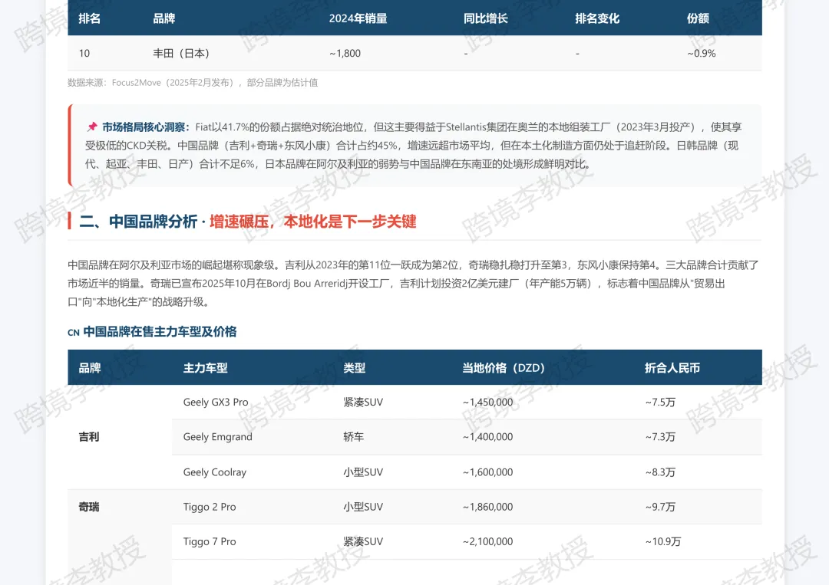The width and height of the screenshot is (829, 585).
Task: Click the rank 10 cell in the Toyota row
Action: point(84,54)
